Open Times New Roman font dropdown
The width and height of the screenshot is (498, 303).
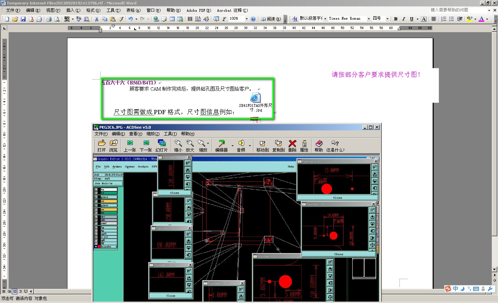(369, 19)
